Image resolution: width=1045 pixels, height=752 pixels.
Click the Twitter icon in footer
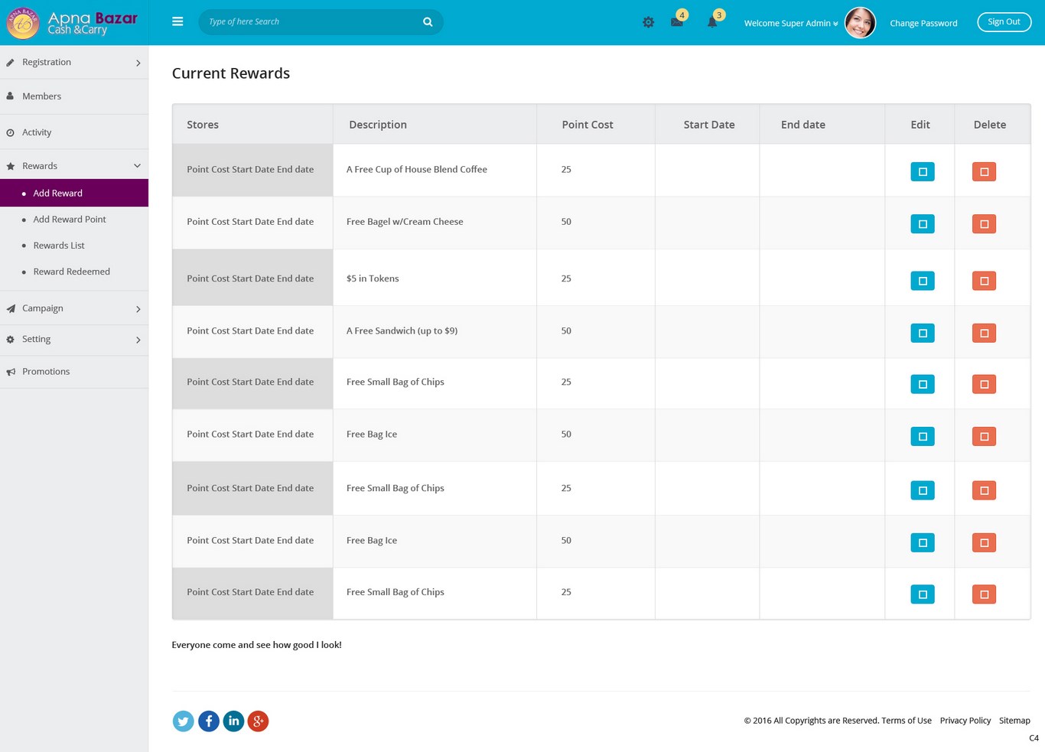(x=183, y=721)
